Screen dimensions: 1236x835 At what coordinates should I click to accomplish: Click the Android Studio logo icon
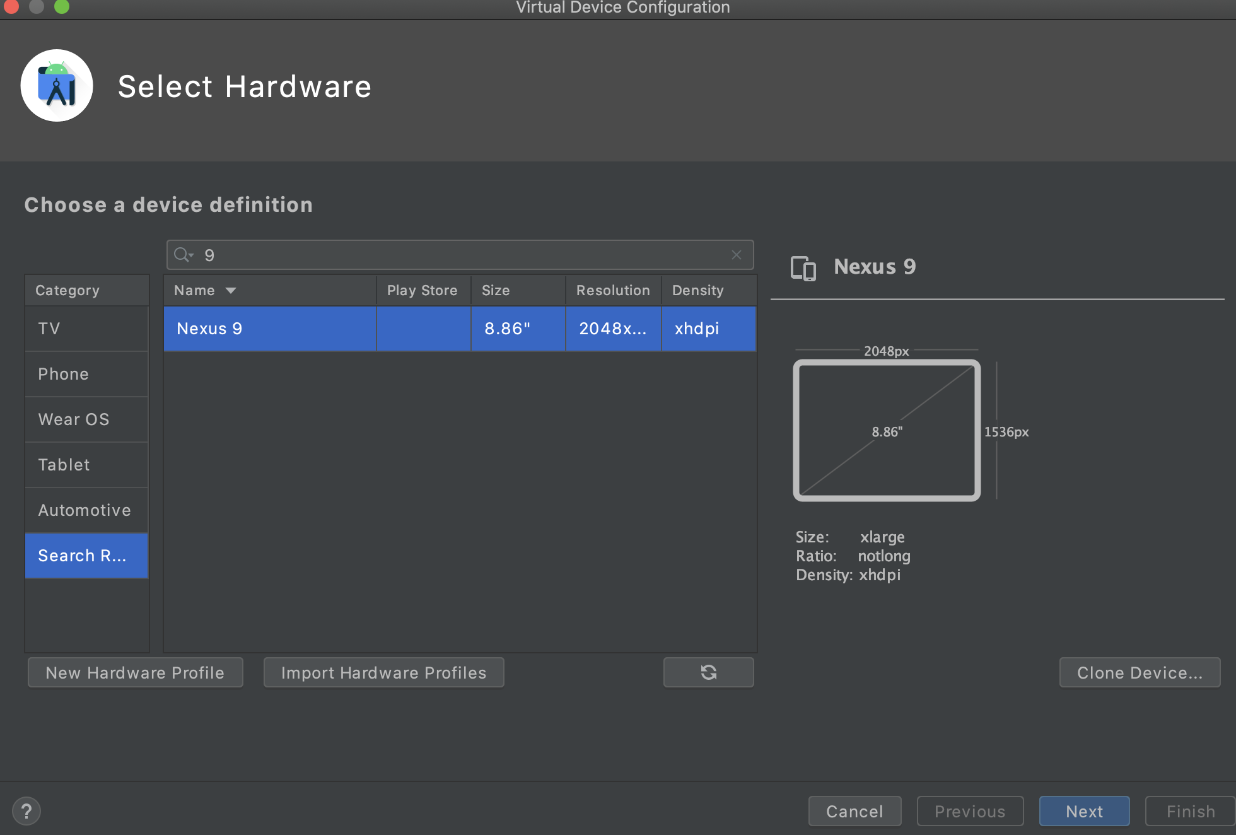[x=57, y=86]
